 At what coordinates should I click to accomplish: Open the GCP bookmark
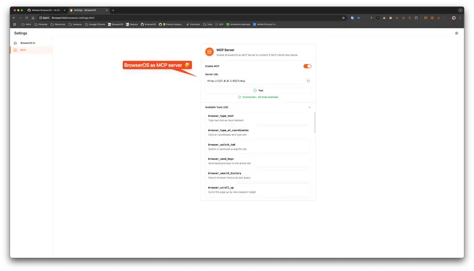tap(219, 24)
